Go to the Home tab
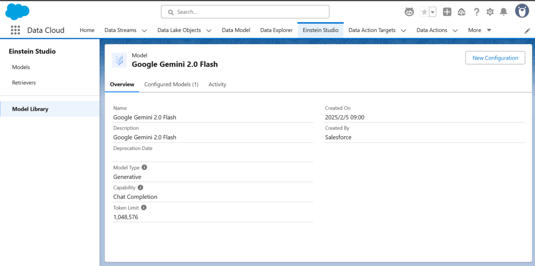 [87, 30]
